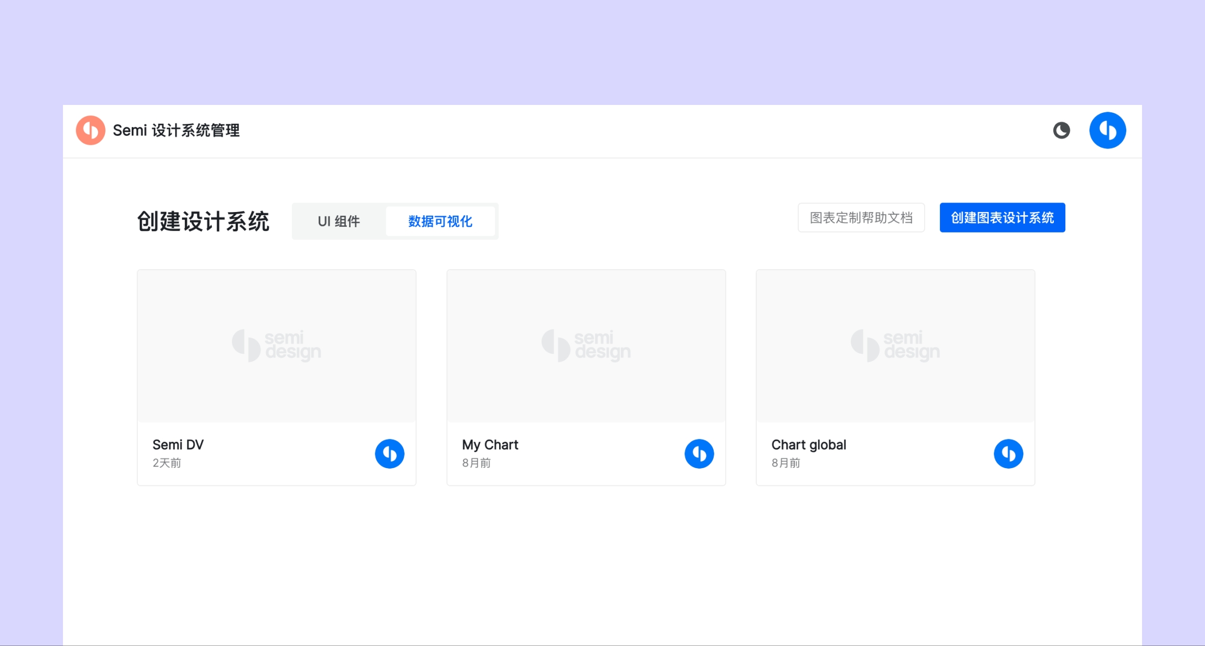This screenshot has width=1205, height=646.
Task: Click the My Chart title text
Action: tap(490, 445)
